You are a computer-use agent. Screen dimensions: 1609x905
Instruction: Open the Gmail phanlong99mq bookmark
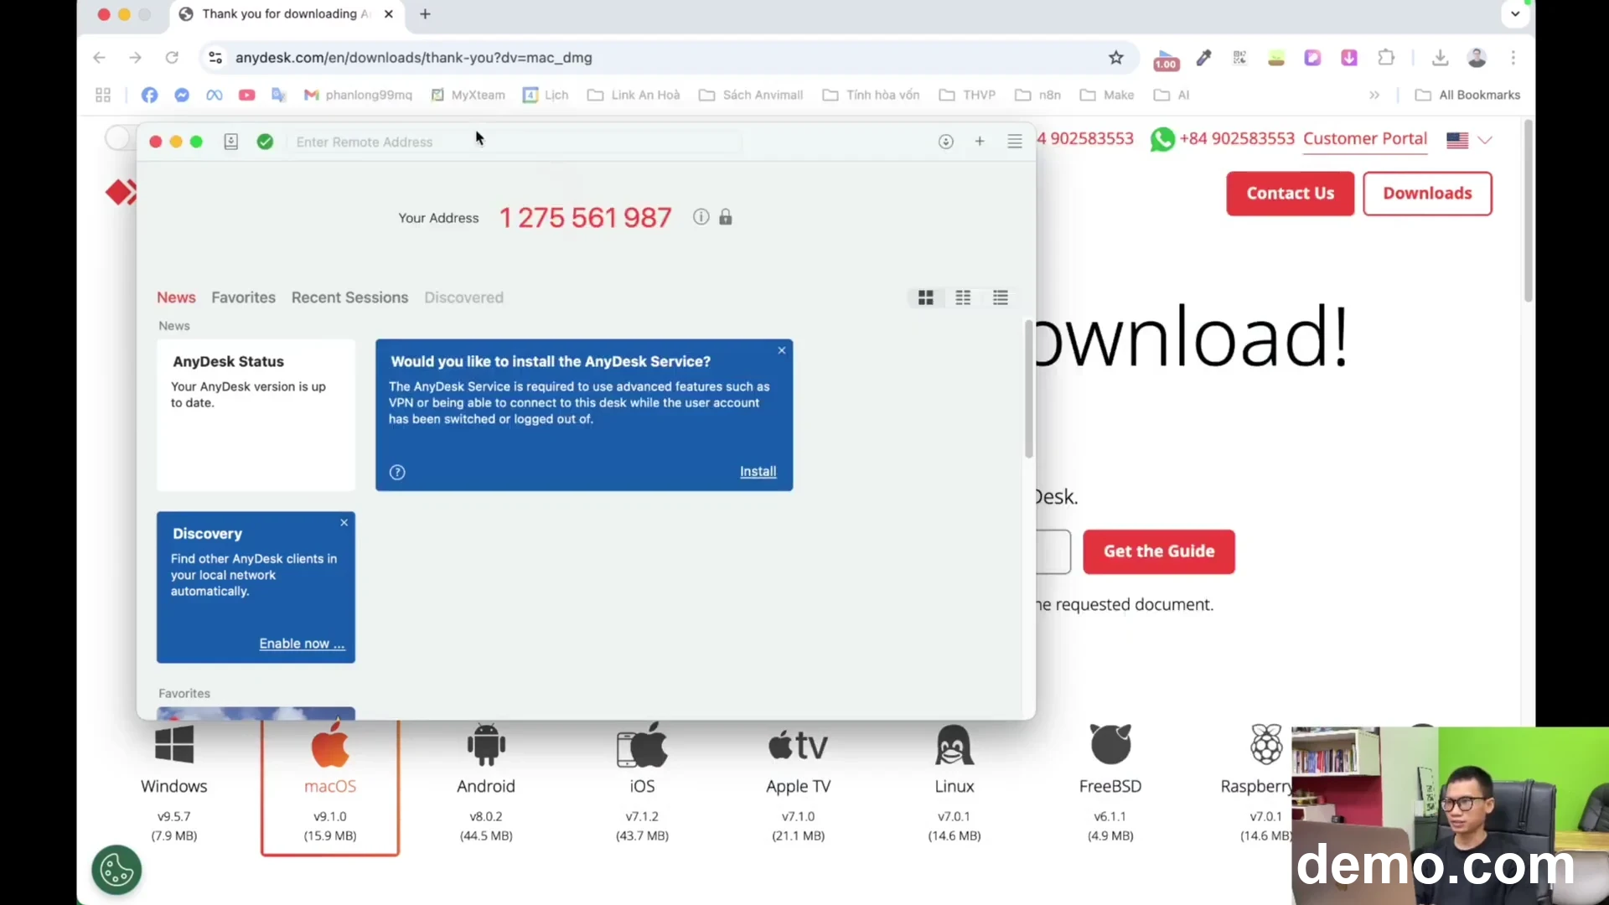click(x=358, y=96)
